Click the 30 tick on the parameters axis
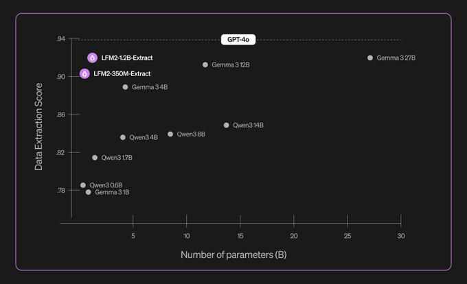This screenshot has width=467, height=284. (401, 236)
